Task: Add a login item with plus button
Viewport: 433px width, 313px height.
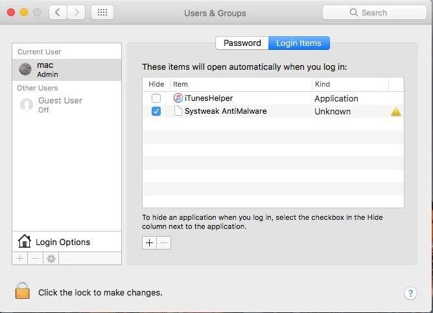Action: [x=150, y=243]
